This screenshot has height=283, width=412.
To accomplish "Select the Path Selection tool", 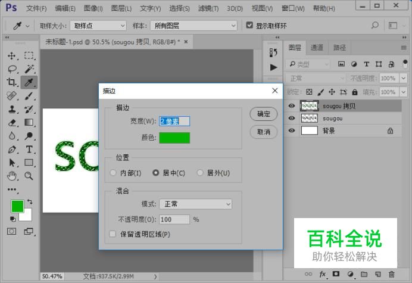I will pyautogui.click(x=11, y=163).
